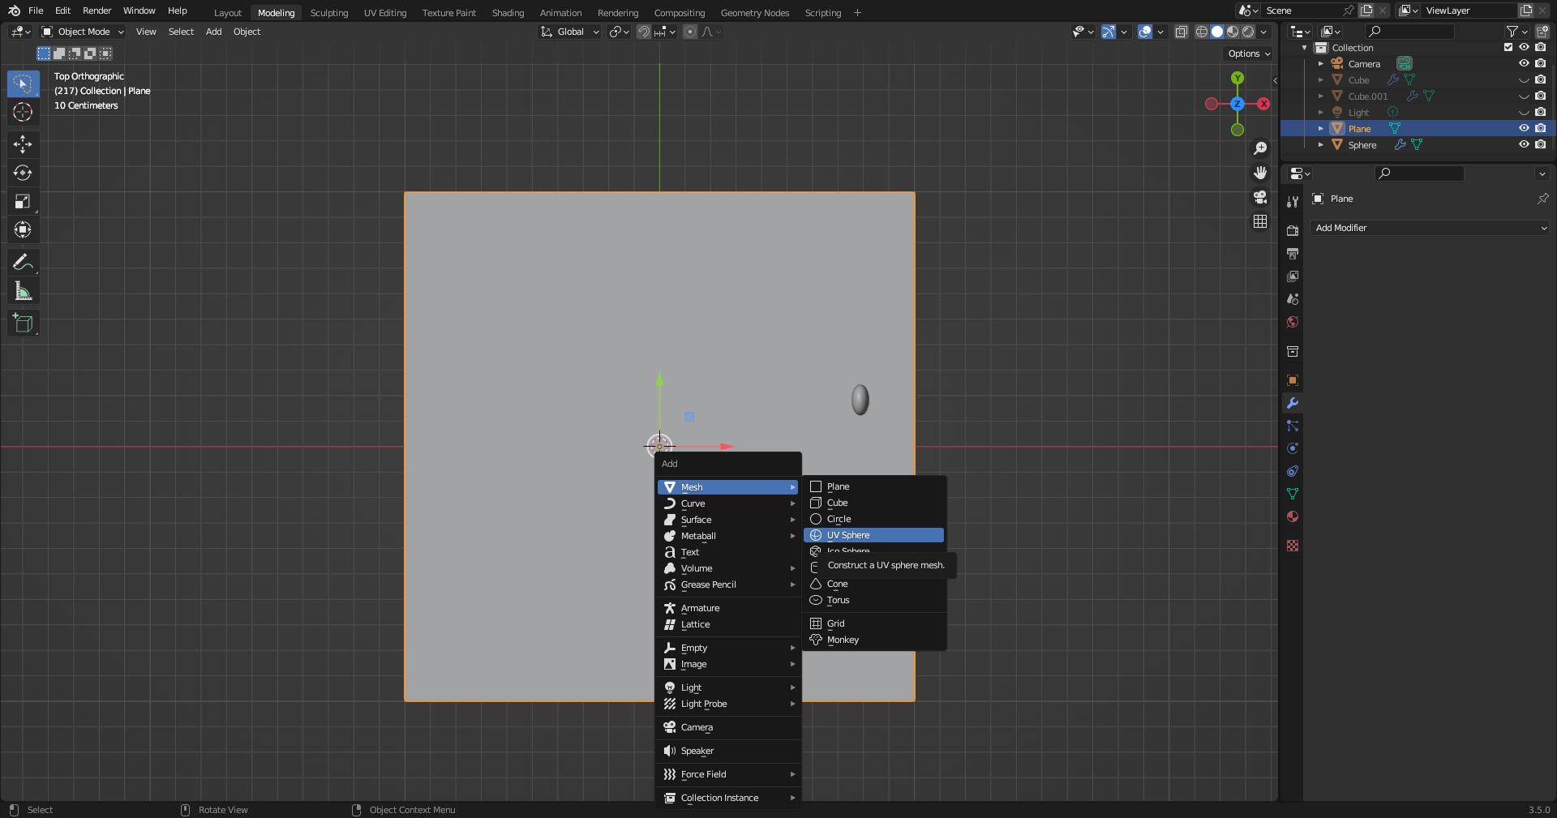Image resolution: width=1557 pixels, height=818 pixels.
Task: Hide the Camera object in outliner
Action: (1524, 63)
